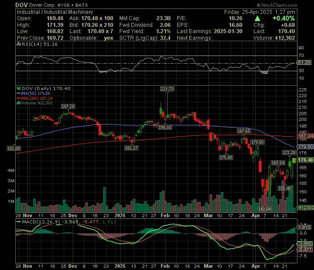Click the 182.27 low price label

(x=131, y=148)
